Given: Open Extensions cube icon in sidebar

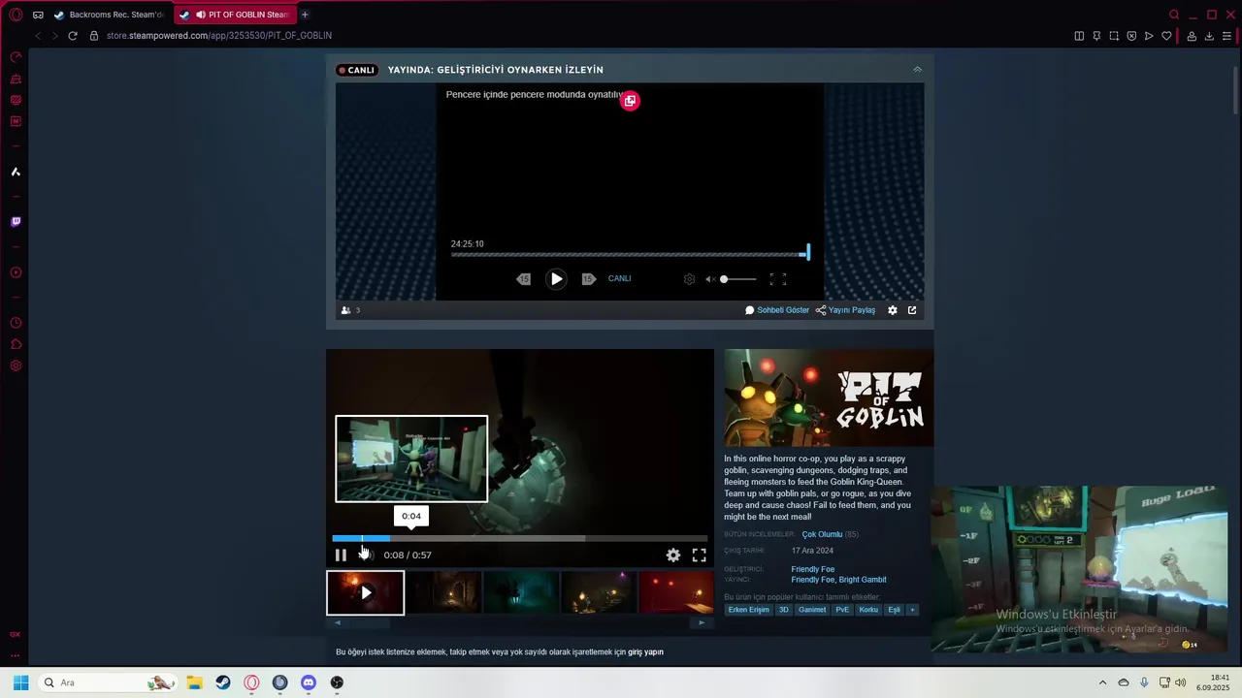Looking at the screenshot, I should pos(16,344).
